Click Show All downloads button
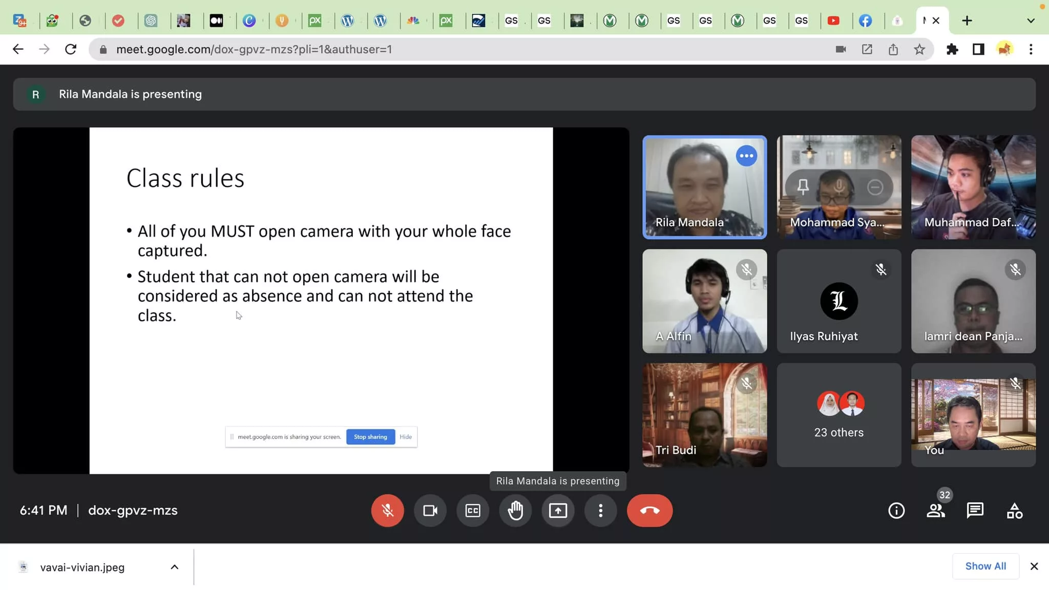The width and height of the screenshot is (1049, 590). click(x=985, y=566)
